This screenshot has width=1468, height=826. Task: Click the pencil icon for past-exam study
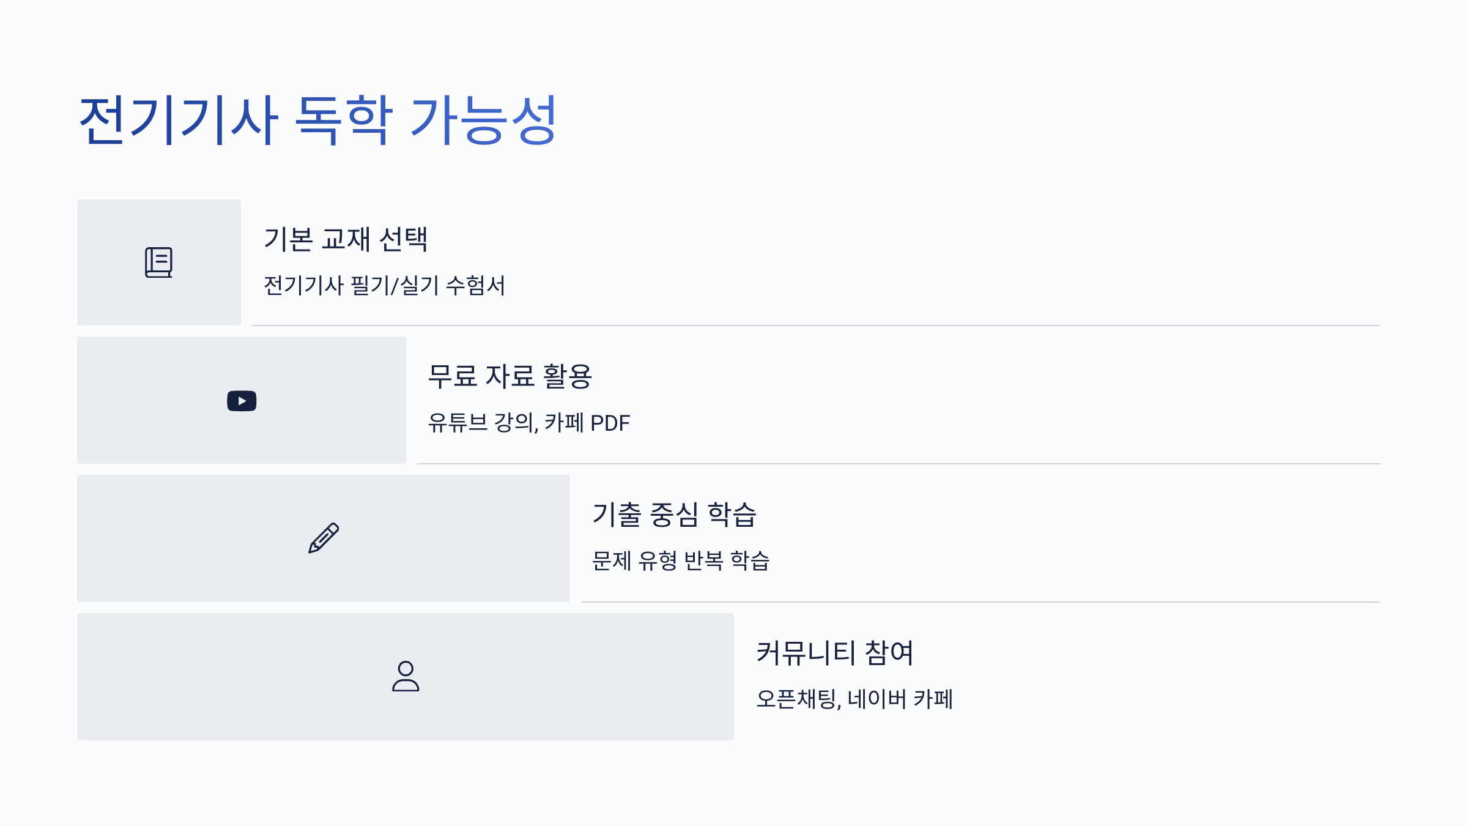pyautogui.click(x=324, y=538)
